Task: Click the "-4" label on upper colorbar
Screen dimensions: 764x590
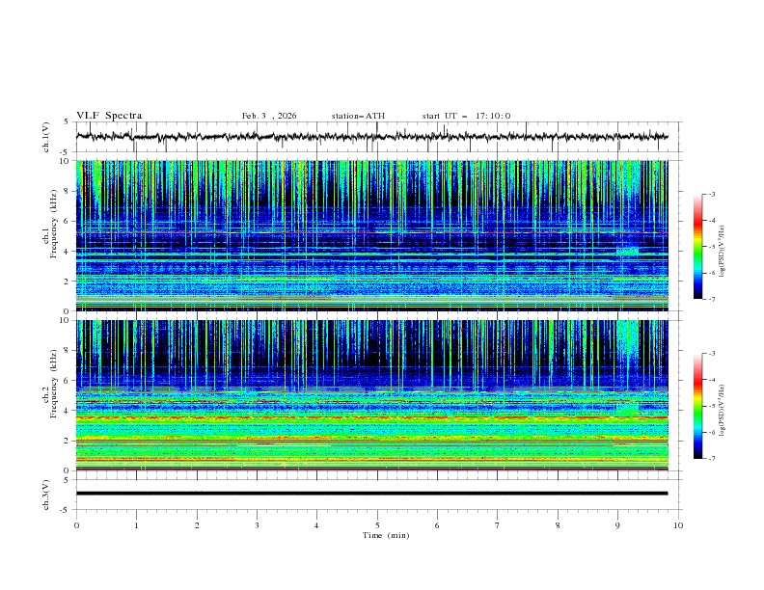Action: tap(711, 221)
